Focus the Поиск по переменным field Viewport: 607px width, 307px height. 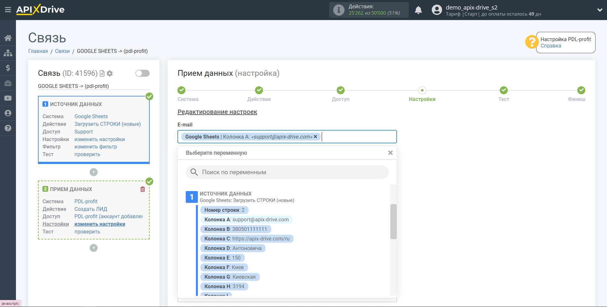point(287,172)
